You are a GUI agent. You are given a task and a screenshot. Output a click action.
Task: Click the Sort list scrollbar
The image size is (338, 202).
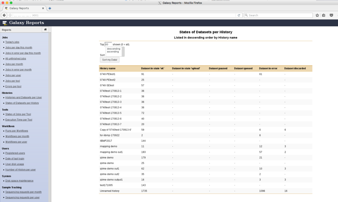[x=123, y=51]
